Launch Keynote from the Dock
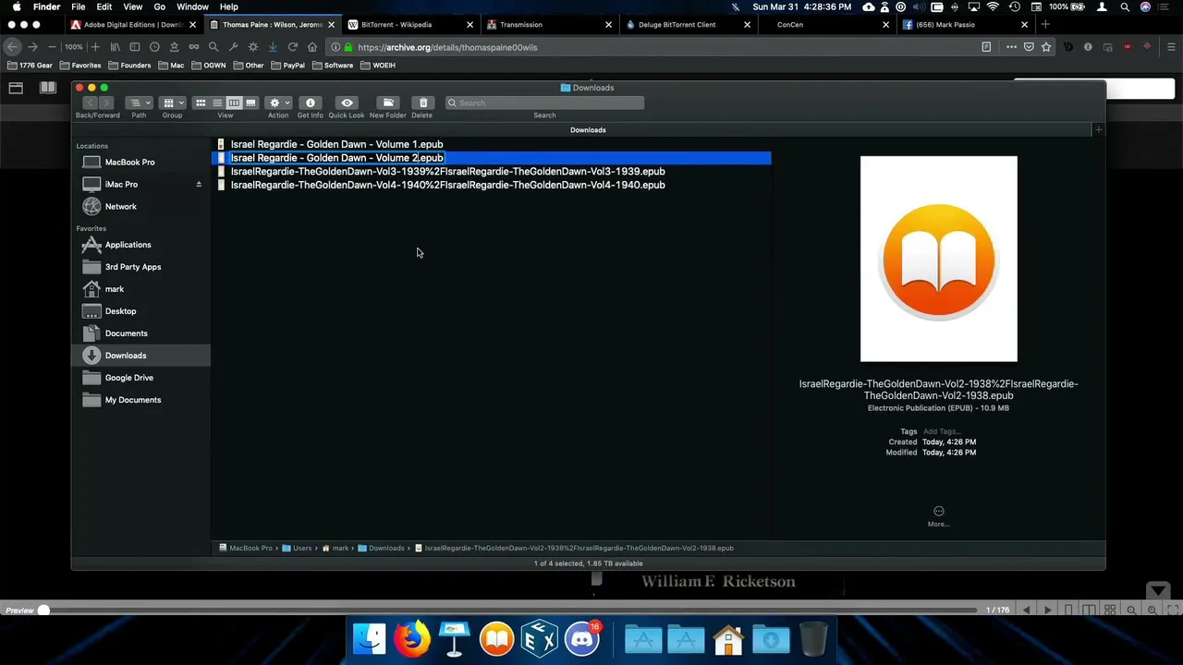The image size is (1183, 665). [x=455, y=638]
